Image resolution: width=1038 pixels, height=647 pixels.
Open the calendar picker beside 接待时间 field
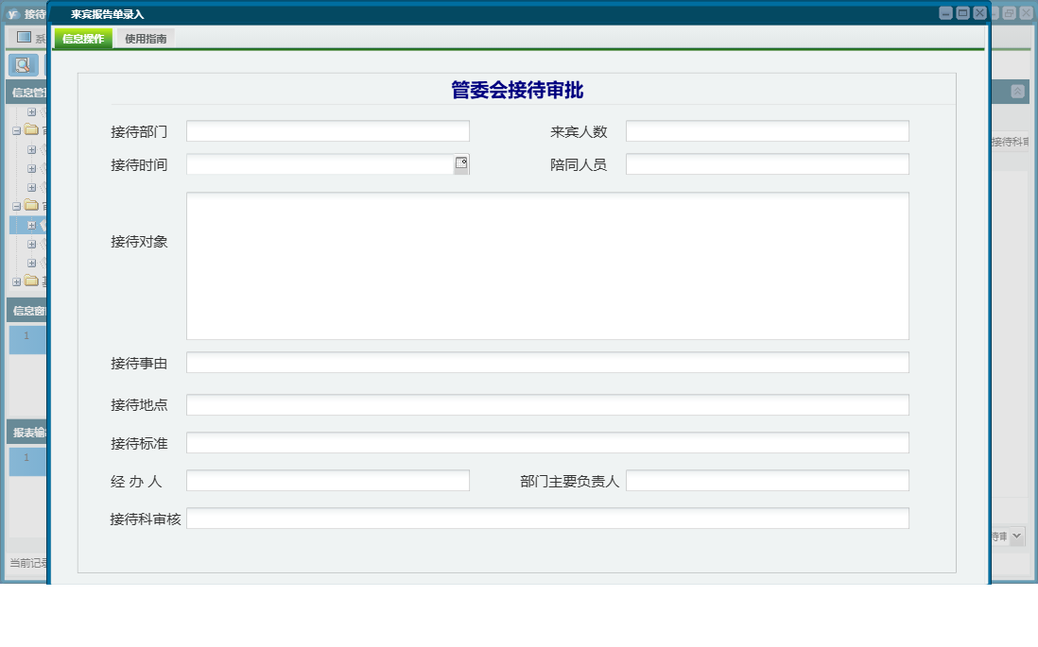coord(463,163)
